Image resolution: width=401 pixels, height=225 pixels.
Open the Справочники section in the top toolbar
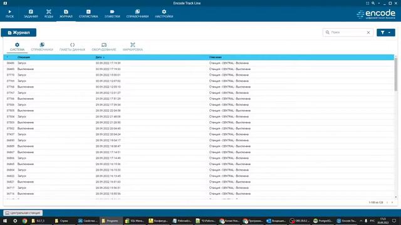[x=137, y=14]
